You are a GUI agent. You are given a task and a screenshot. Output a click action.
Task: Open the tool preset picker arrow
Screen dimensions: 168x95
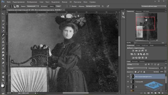8,6
